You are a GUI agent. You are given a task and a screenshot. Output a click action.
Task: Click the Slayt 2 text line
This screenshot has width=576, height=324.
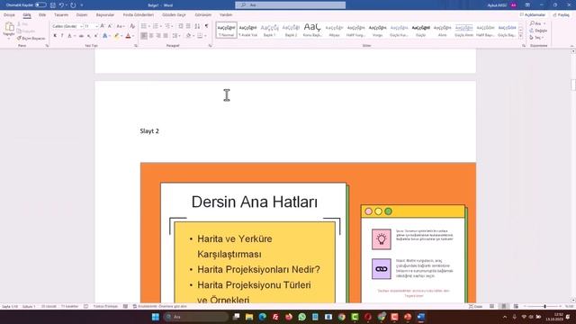point(149,131)
